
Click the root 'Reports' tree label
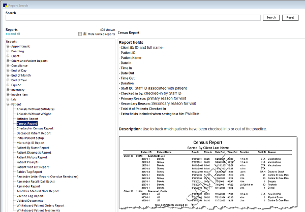tap(11, 42)
